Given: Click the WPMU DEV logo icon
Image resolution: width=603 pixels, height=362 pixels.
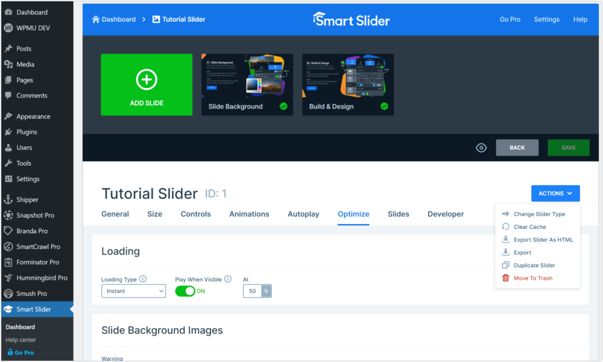Looking at the screenshot, I should [x=9, y=28].
